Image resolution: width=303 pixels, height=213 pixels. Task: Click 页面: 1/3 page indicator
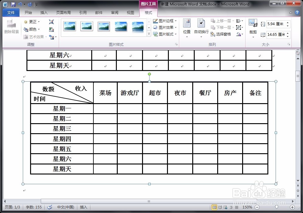(12, 207)
